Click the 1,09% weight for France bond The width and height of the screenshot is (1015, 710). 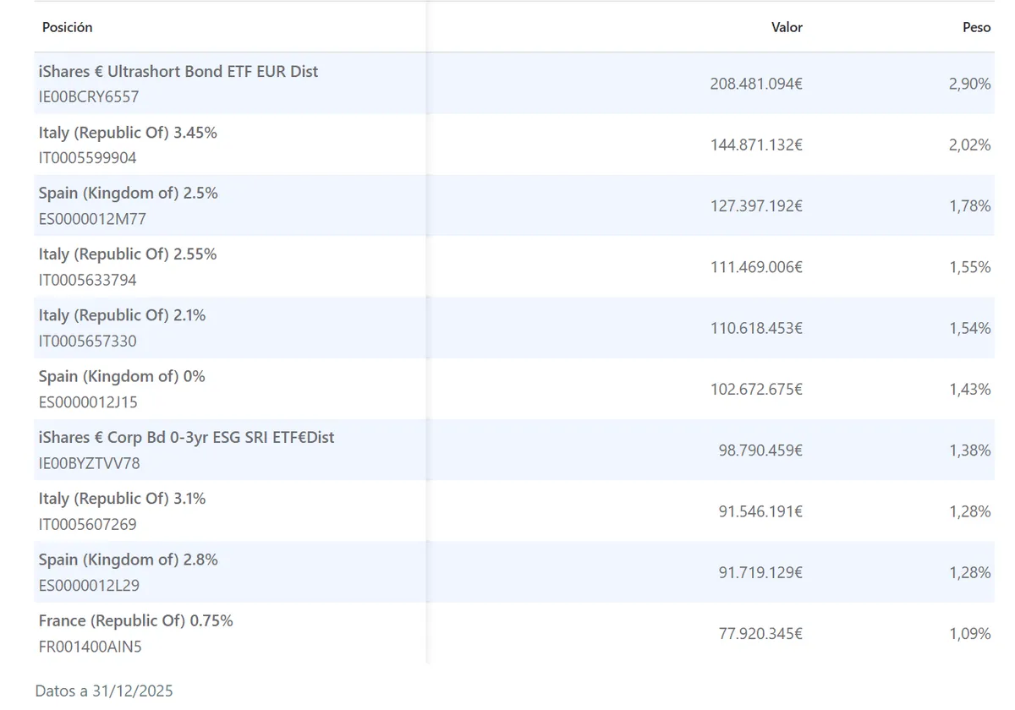969,633
